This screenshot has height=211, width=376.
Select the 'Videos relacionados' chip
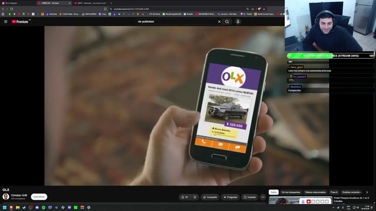(x=315, y=192)
